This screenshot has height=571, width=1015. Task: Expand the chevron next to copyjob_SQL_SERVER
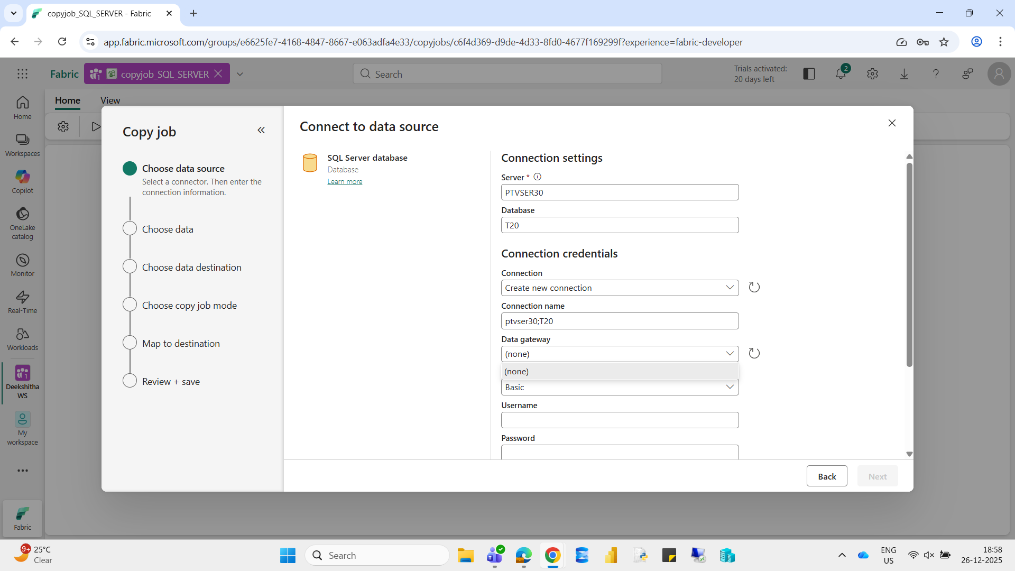click(240, 74)
